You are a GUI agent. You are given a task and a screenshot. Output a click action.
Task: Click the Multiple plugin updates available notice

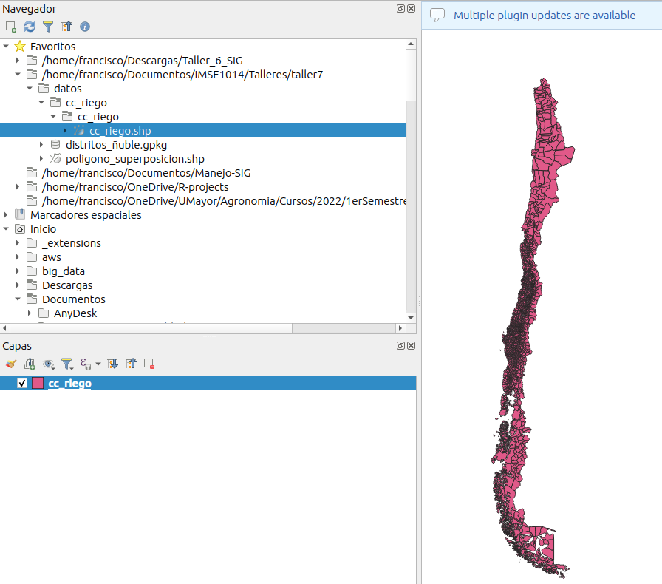click(x=544, y=16)
